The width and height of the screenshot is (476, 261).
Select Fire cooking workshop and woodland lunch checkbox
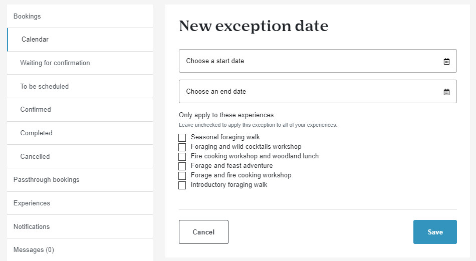182,157
